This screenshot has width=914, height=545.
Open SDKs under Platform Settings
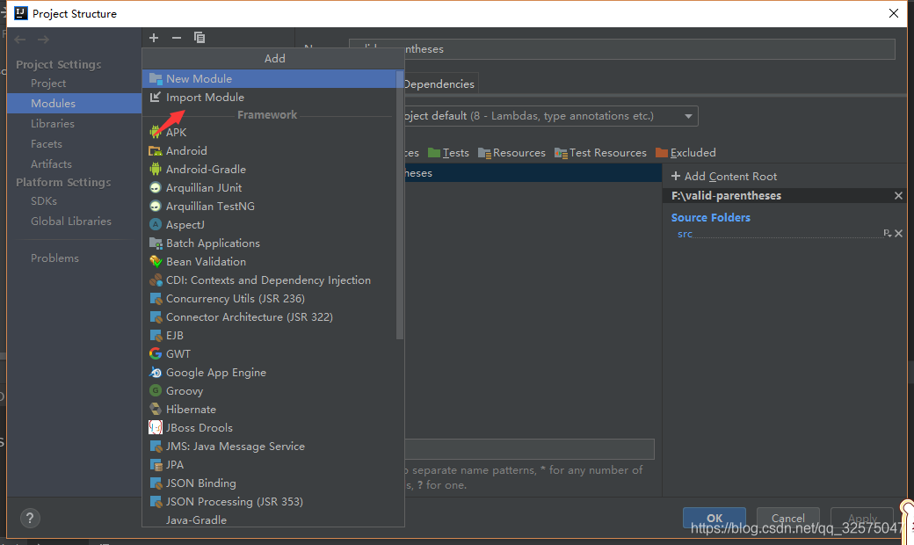44,201
